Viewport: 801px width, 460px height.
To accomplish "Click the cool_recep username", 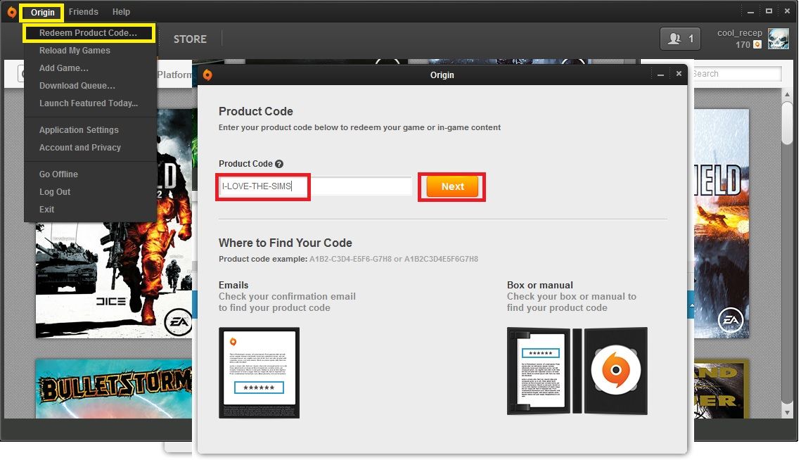I will pyautogui.click(x=740, y=33).
